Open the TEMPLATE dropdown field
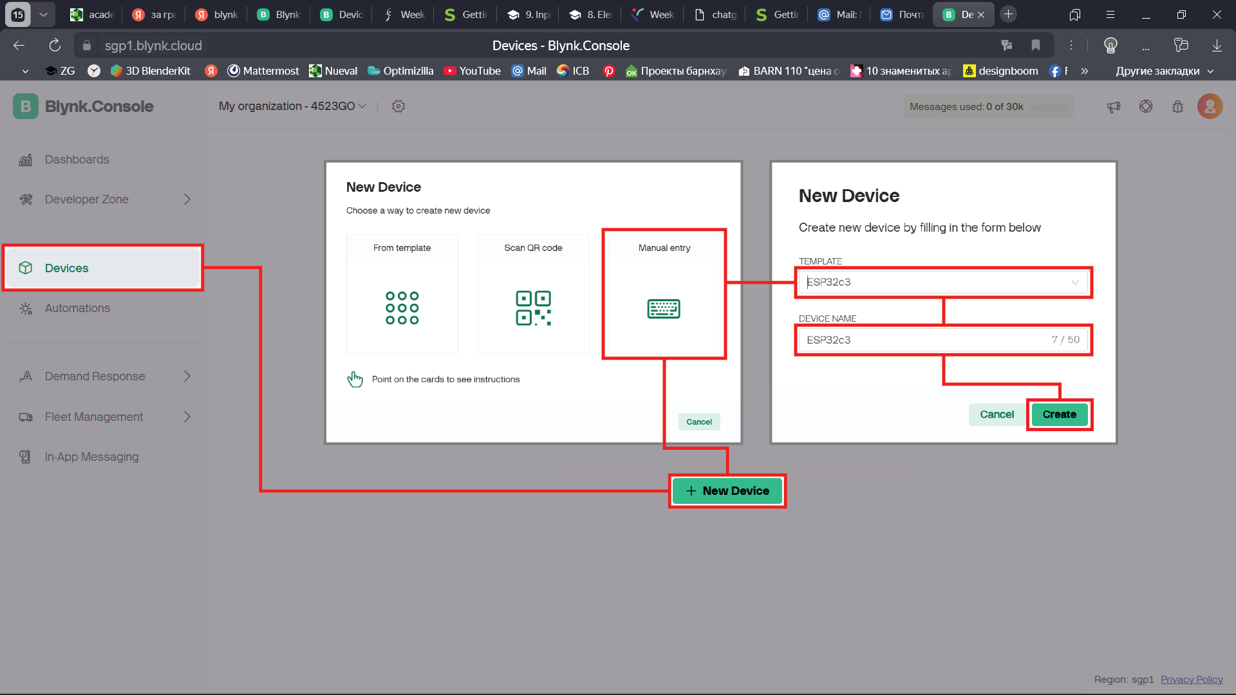Screen dimensions: 1236x695 (x=943, y=283)
